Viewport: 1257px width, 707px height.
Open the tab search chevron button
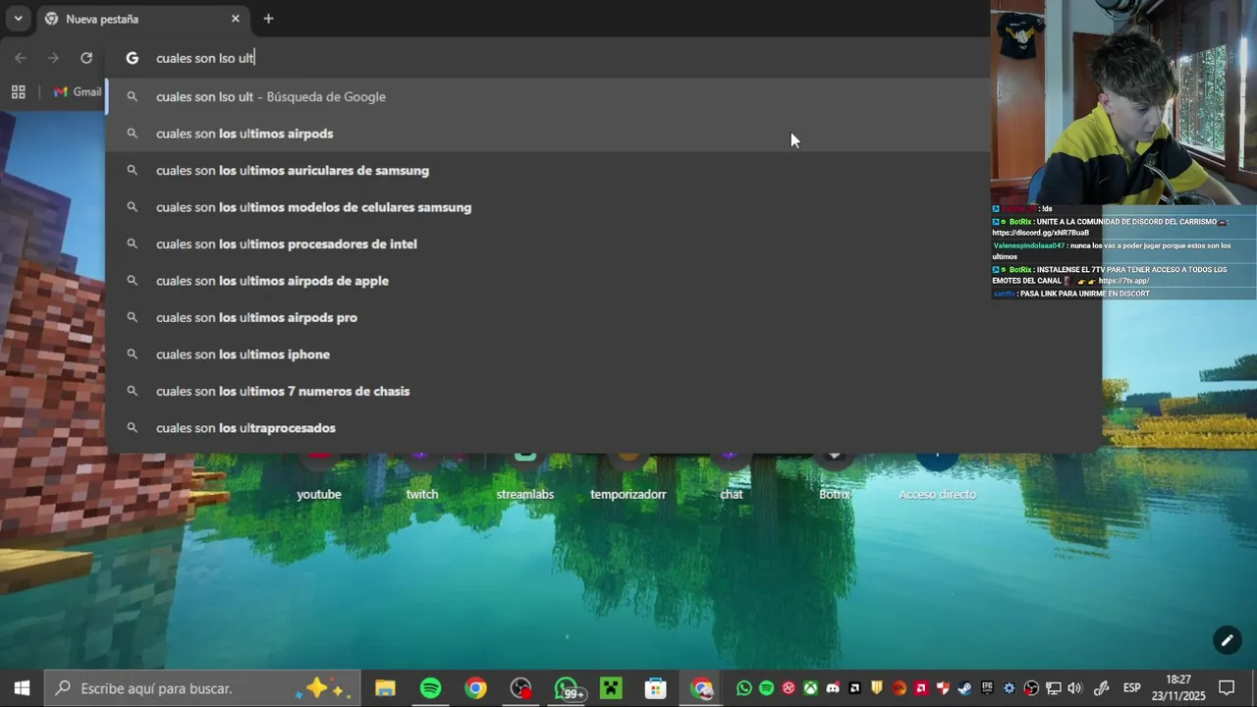tap(18, 19)
